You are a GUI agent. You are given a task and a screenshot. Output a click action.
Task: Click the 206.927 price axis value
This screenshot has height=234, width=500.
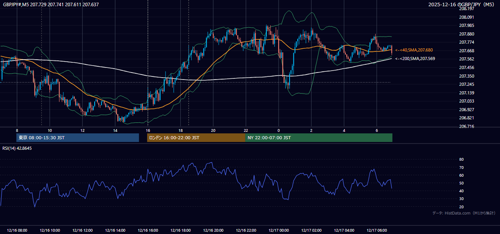click(x=466, y=110)
